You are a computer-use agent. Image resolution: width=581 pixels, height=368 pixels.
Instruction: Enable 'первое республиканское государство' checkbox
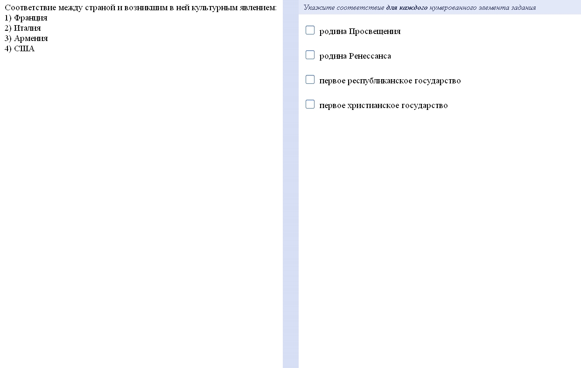pyautogui.click(x=310, y=80)
